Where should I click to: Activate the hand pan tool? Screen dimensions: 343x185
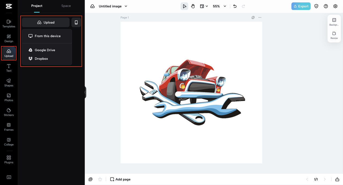pos(193,6)
